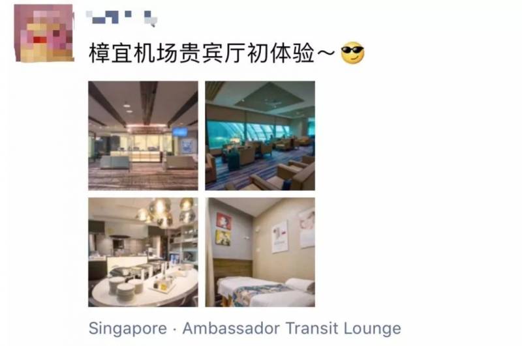The image size is (522, 346).
Task: Click Ambassador Transit Lounge location text
Action: tap(292, 328)
